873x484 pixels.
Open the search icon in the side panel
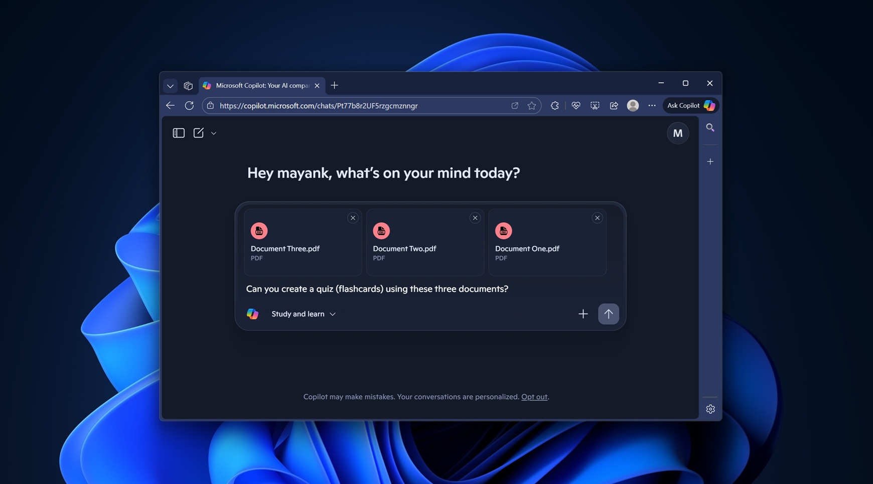coord(710,127)
